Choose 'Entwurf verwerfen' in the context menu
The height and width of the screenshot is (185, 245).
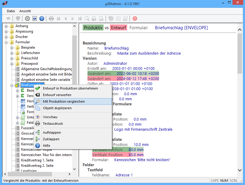57,95
